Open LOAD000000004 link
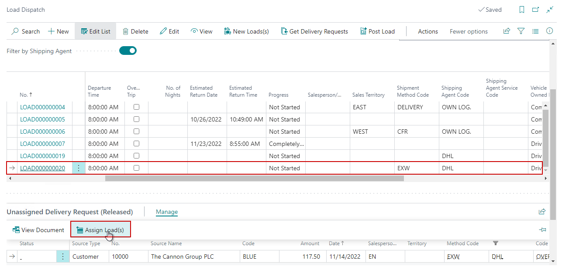The width and height of the screenshot is (562, 270). click(x=42, y=107)
